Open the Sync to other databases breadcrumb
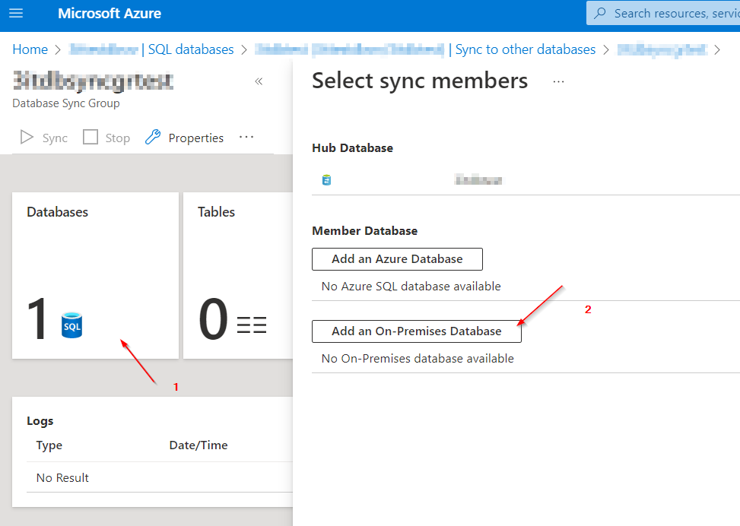The image size is (740, 526). 526,49
